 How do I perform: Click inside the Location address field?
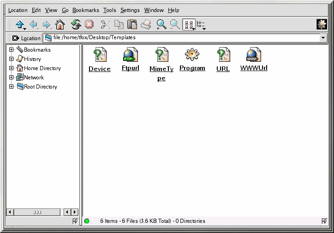click(x=185, y=38)
